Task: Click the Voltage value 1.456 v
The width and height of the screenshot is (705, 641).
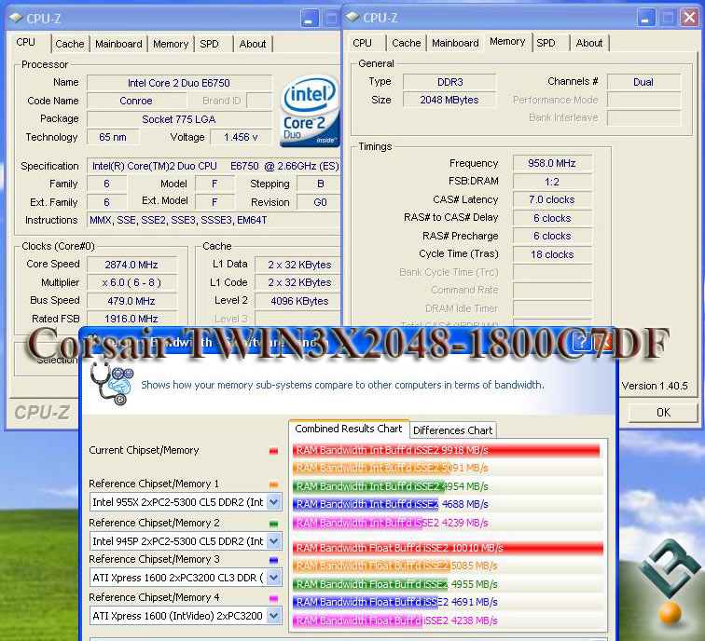Action: 241,138
